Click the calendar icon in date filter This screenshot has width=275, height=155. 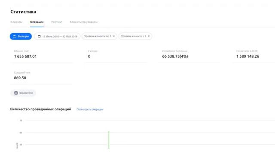pyautogui.click(x=39, y=36)
